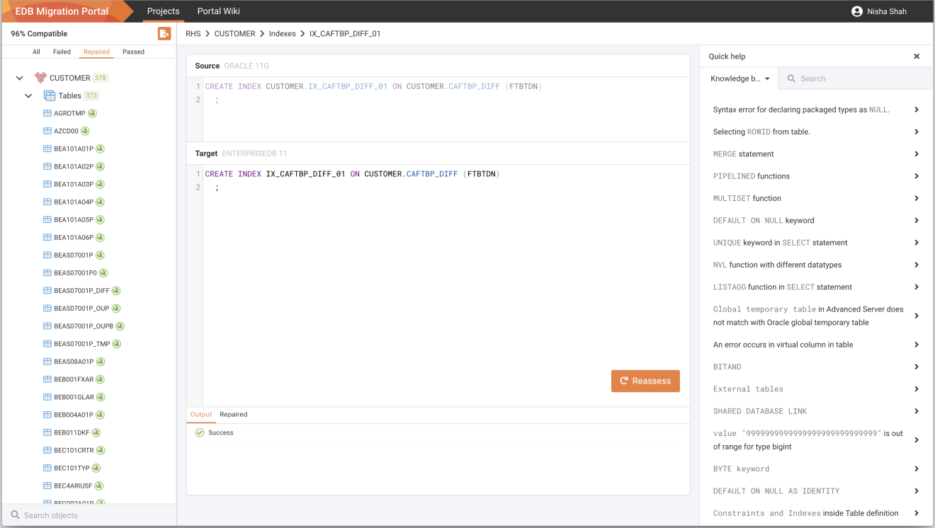Close the Quick help panel
This screenshot has height=528, width=935.
pyautogui.click(x=917, y=57)
